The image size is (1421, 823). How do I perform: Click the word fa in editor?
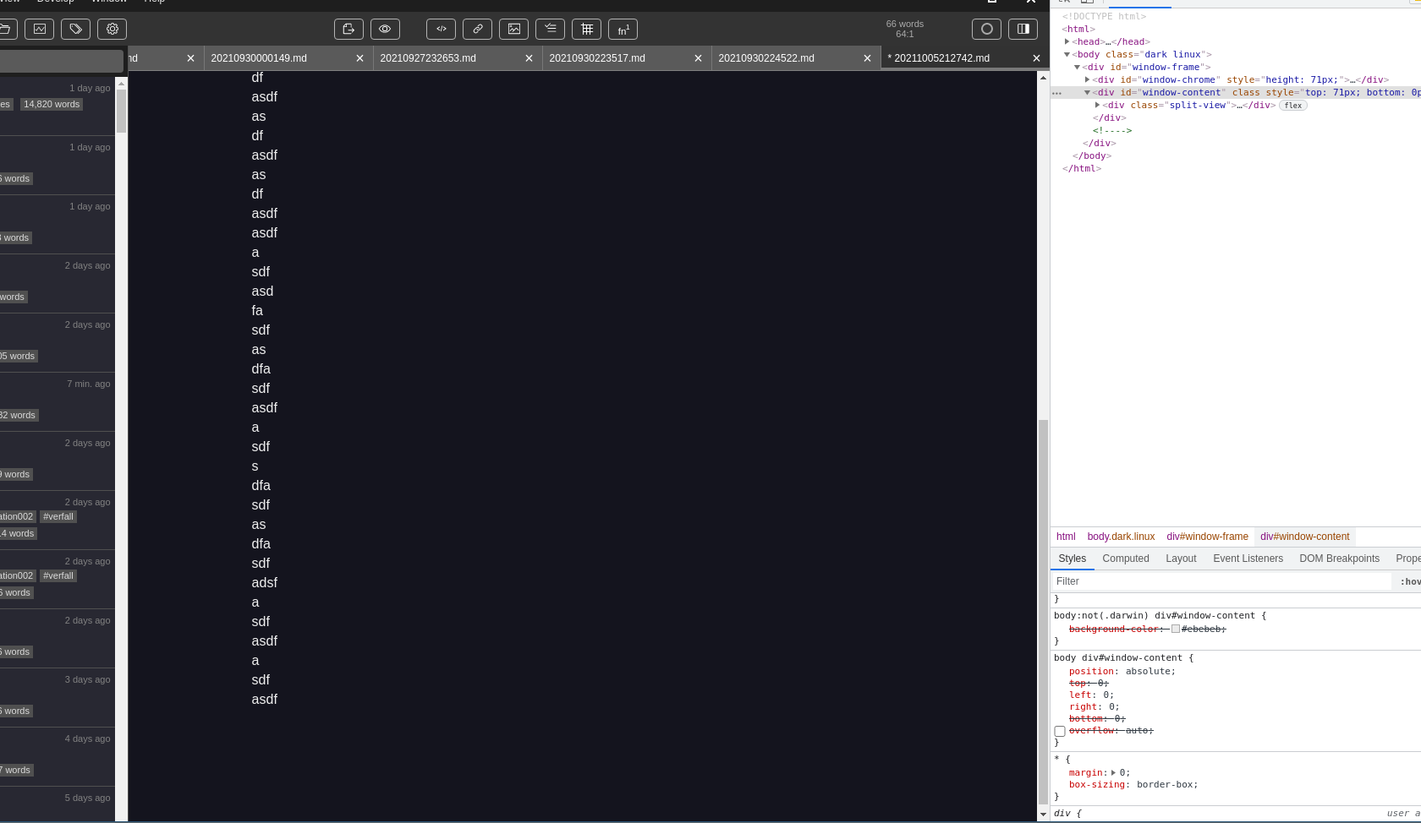(257, 311)
